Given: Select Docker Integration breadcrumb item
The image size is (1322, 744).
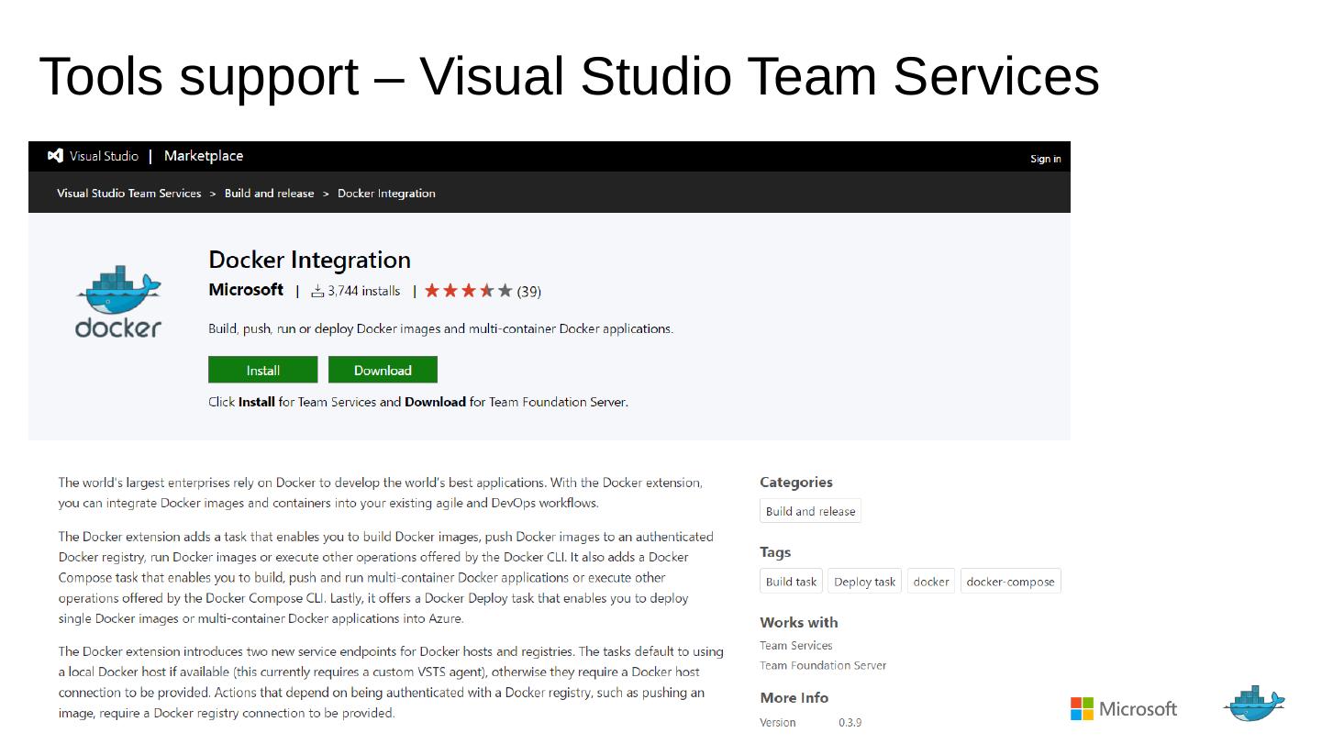Looking at the screenshot, I should point(386,194).
